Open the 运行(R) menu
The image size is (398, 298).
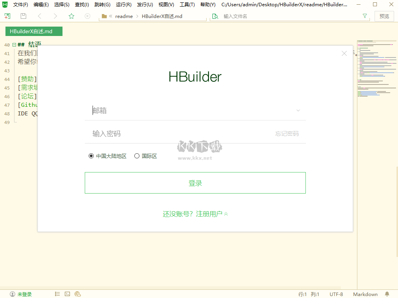pyautogui.click(x=123, y=5)
